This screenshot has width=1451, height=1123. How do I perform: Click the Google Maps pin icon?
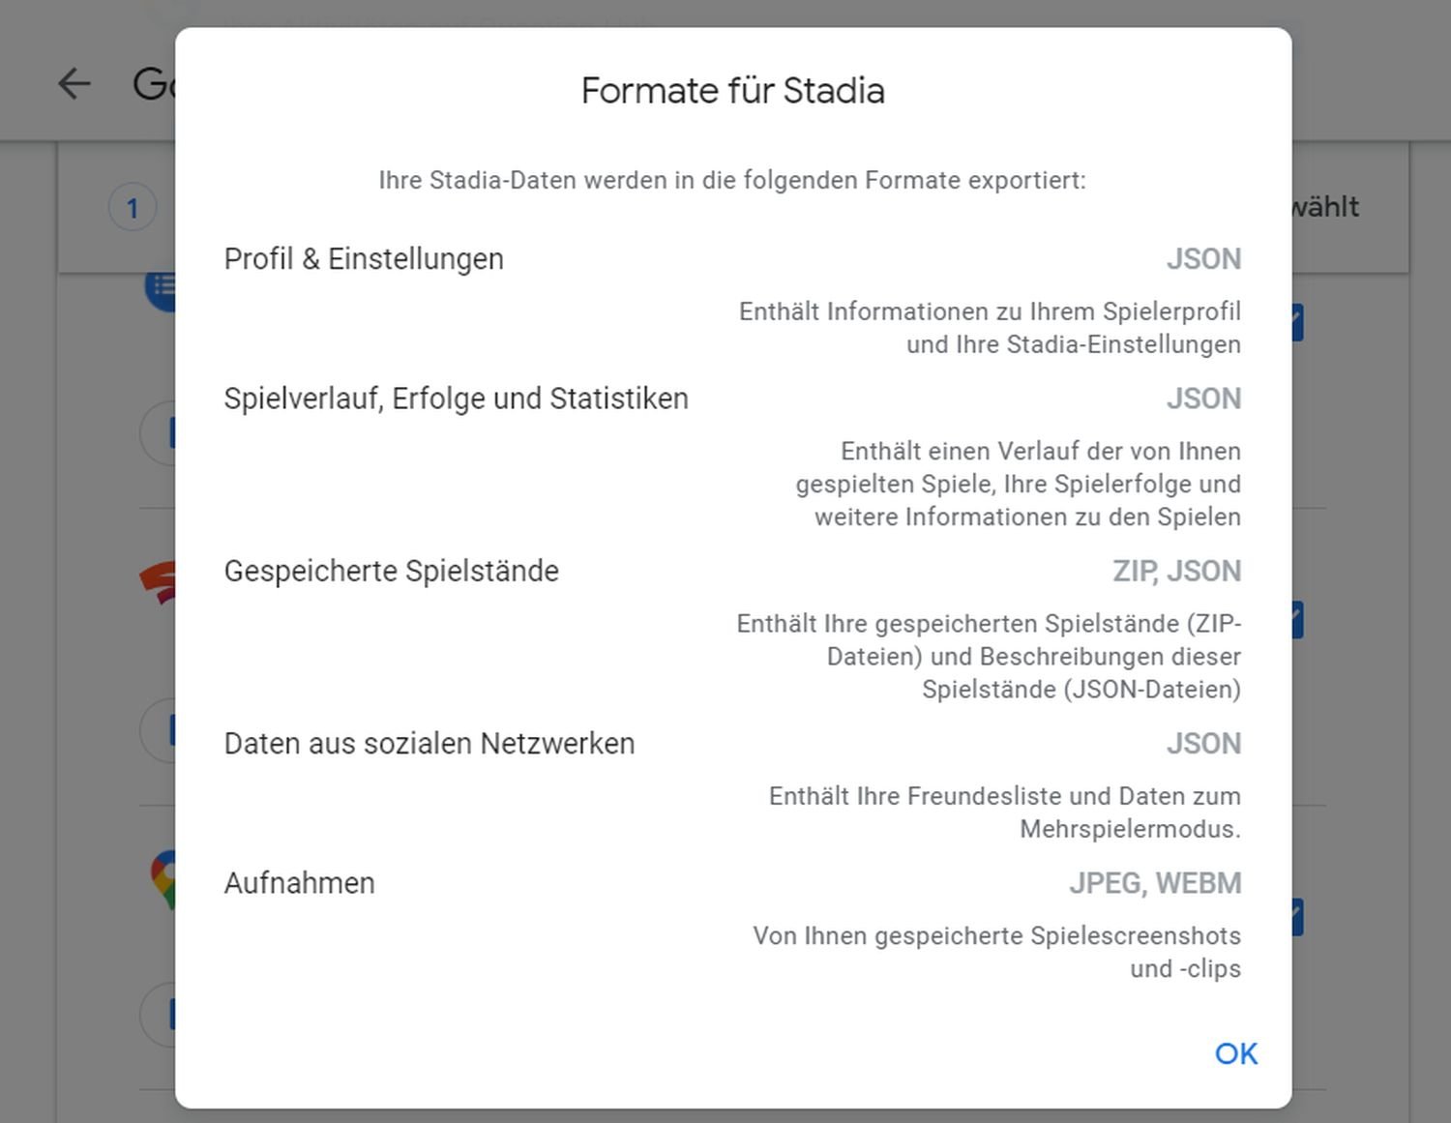163,879
